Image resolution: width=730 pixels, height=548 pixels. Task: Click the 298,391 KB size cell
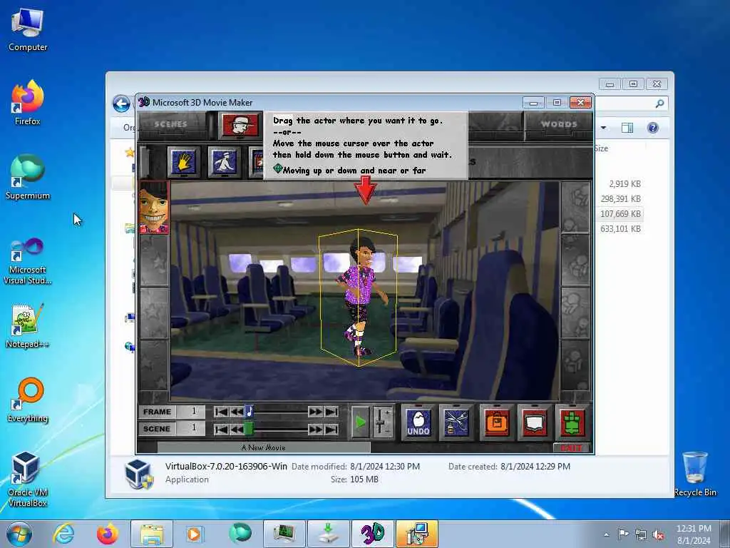(620, 199)
